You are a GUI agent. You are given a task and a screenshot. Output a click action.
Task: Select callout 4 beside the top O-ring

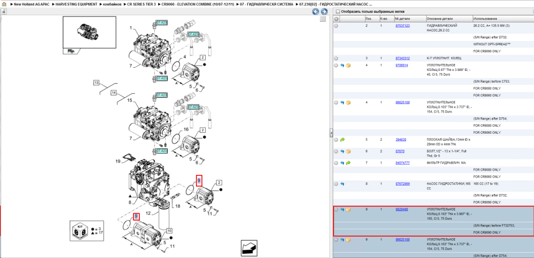point(185,57)
